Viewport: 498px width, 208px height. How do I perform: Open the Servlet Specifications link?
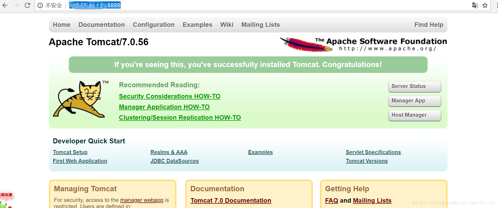pos(373,152)
